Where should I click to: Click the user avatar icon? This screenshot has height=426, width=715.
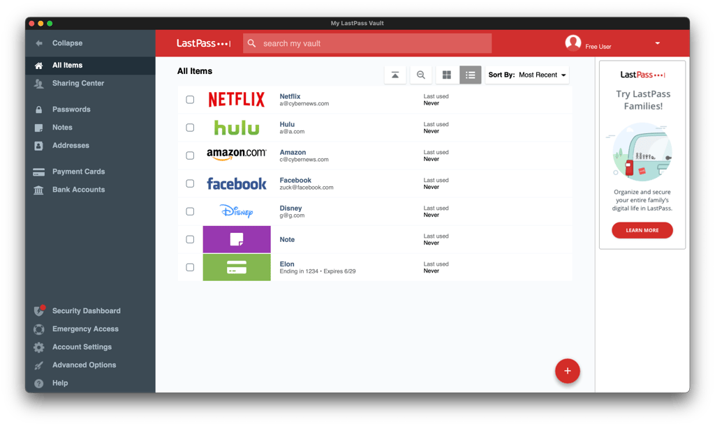[573, 43]
